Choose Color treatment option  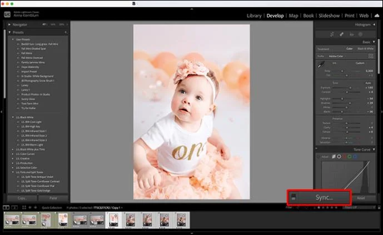pyautogui.click(x=350, y=48)
